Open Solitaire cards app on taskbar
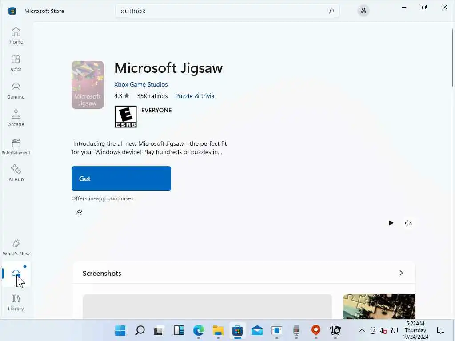This screenshot has height=341, width=455. tap(335, 330)
